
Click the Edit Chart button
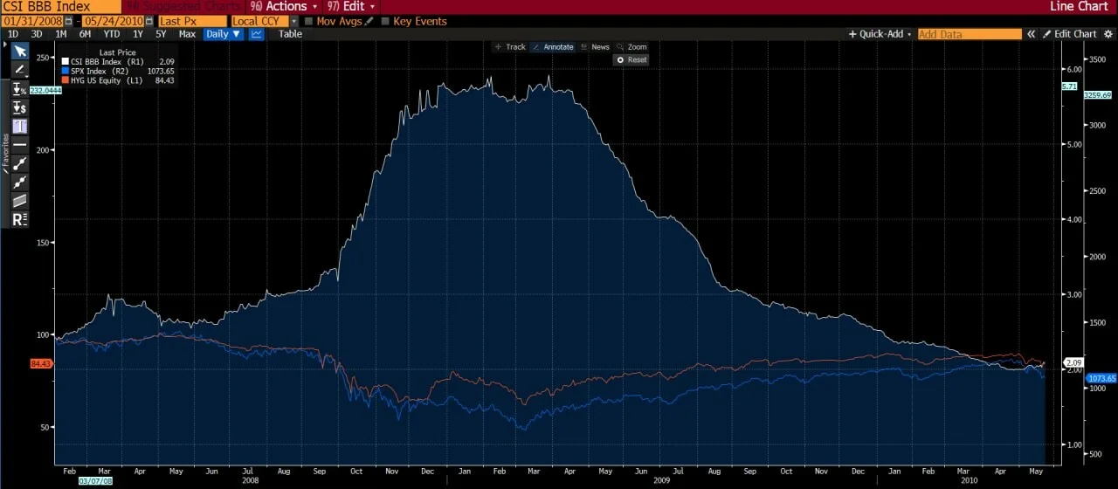tap(1069, 34)
